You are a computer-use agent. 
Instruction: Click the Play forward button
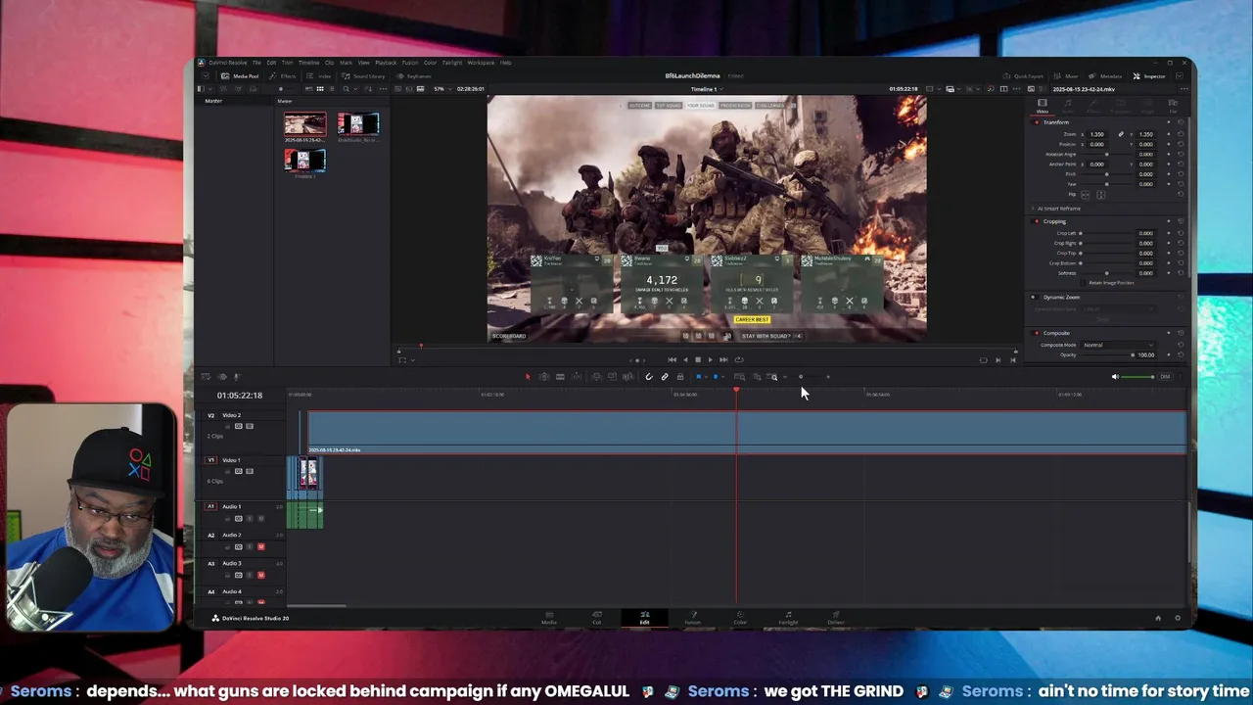point(711,359)
